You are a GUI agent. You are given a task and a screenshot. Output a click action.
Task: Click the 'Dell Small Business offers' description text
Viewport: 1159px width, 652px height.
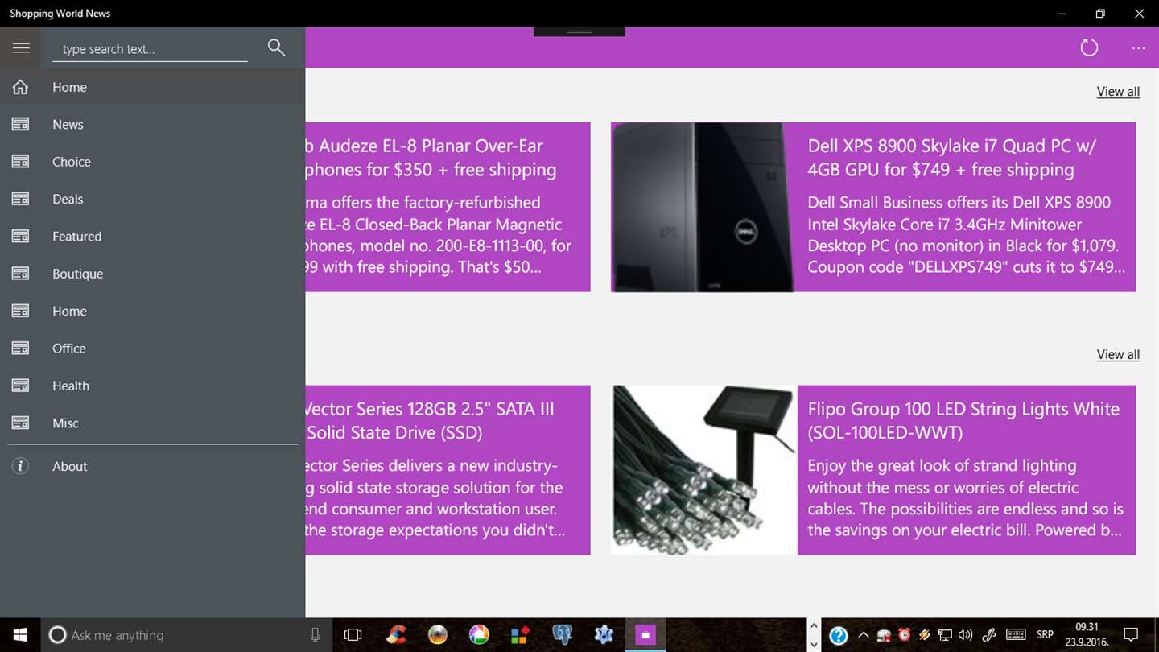pyautogui.click(x=966, y=235)
